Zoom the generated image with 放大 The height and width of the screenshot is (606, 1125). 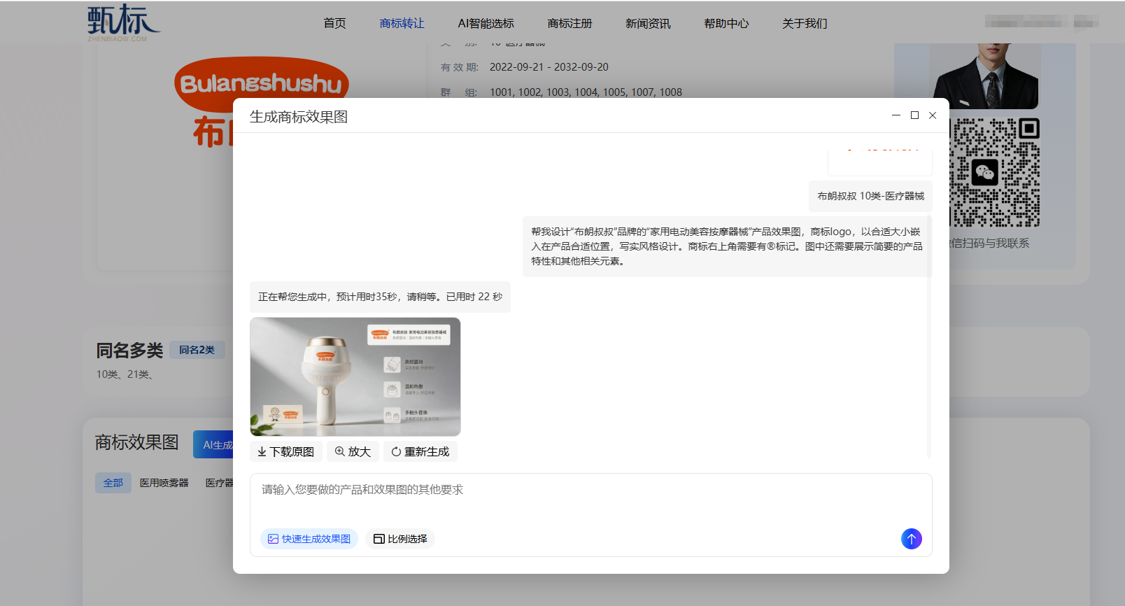pos(353,451)
